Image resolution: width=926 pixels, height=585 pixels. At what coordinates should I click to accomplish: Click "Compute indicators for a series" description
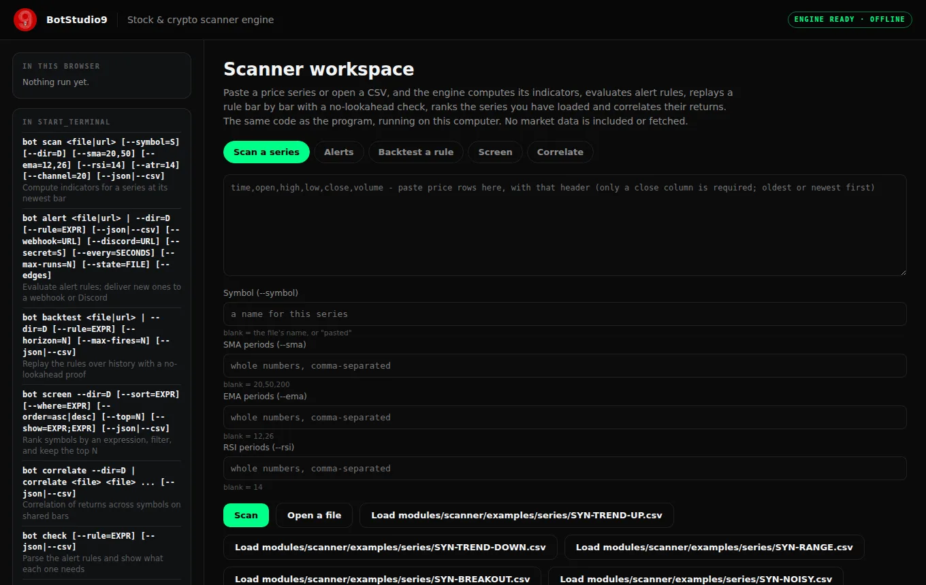[95, 193]
